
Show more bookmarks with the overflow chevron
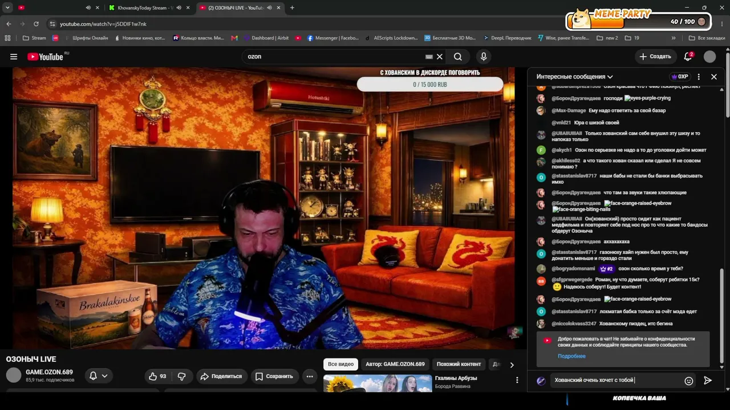click(x=674, y=38)
